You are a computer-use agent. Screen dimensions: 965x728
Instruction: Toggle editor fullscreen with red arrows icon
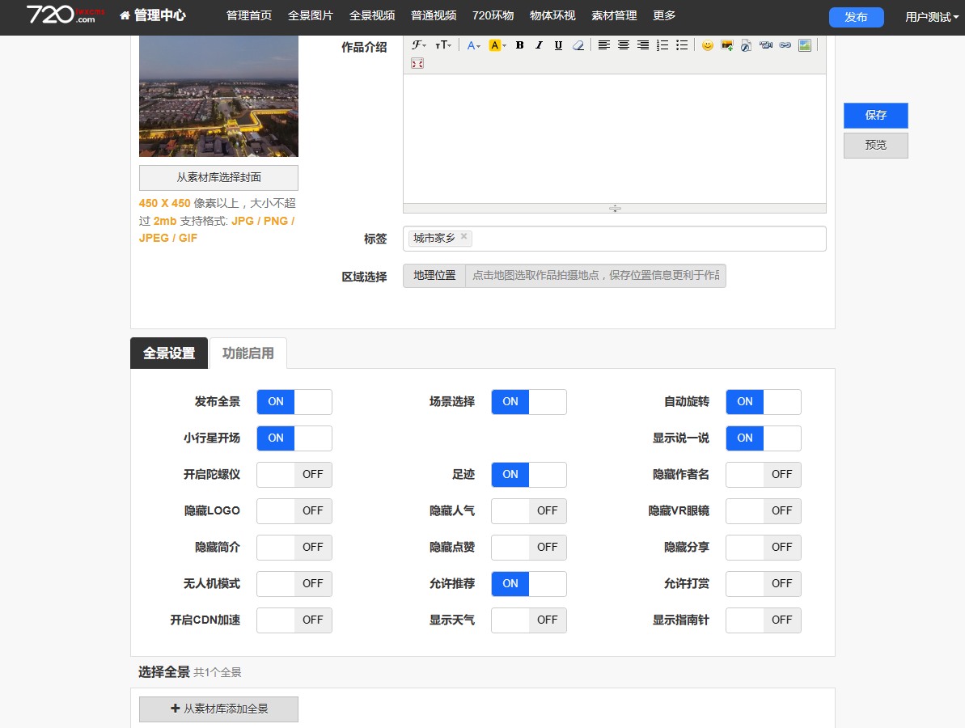(x=417, y=63)
